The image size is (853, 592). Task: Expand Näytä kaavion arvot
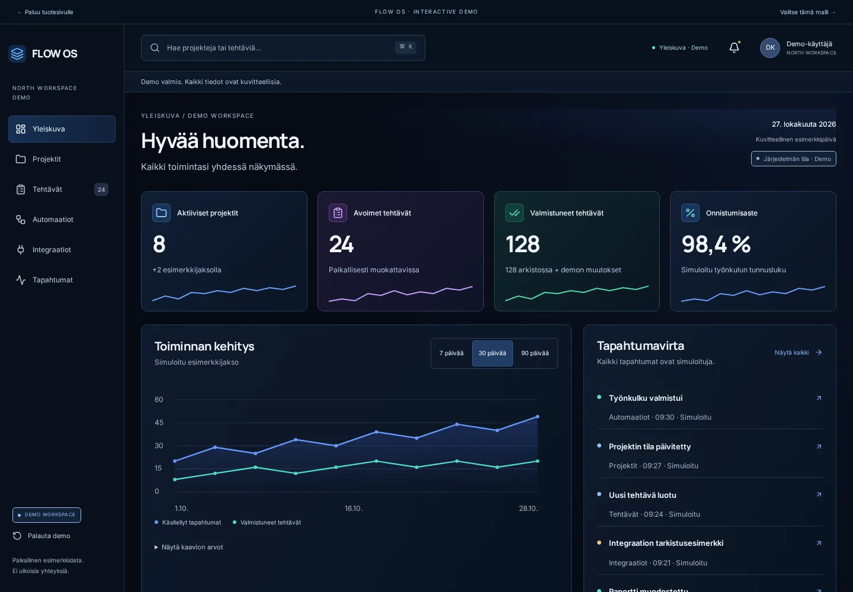click(189, 548)
